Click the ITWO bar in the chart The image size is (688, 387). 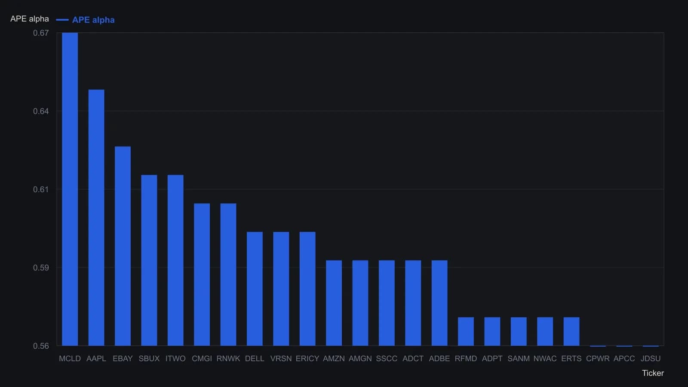(175, 260)
